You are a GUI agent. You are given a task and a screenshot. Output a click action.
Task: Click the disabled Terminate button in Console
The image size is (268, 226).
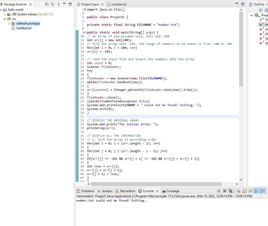pos(219,191)
